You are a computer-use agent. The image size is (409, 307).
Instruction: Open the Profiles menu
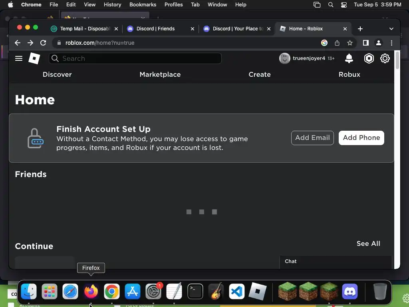[x=173, y=5]
